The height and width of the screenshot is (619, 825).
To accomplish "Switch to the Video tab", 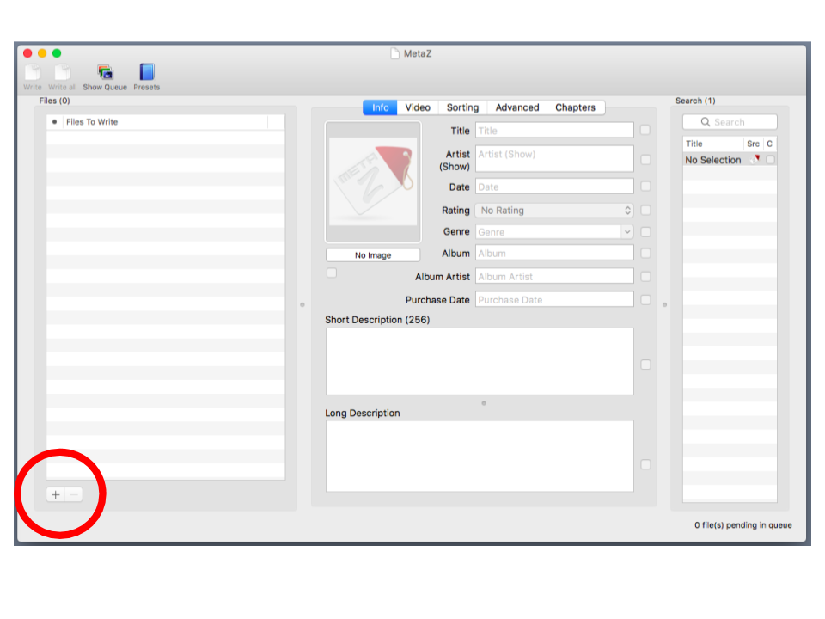I will click(x=418, y=107).
